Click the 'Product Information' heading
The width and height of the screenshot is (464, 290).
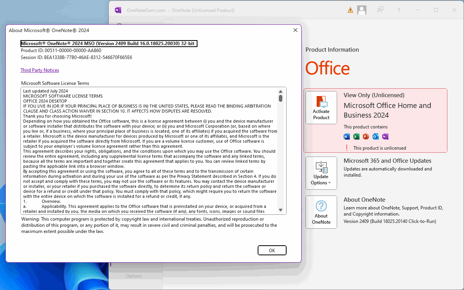point(332,50)
